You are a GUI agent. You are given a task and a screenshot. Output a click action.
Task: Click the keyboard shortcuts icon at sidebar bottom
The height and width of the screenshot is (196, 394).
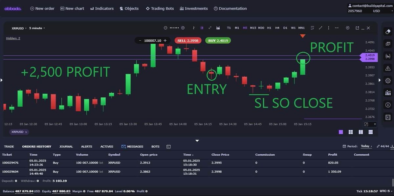[387, 116]
